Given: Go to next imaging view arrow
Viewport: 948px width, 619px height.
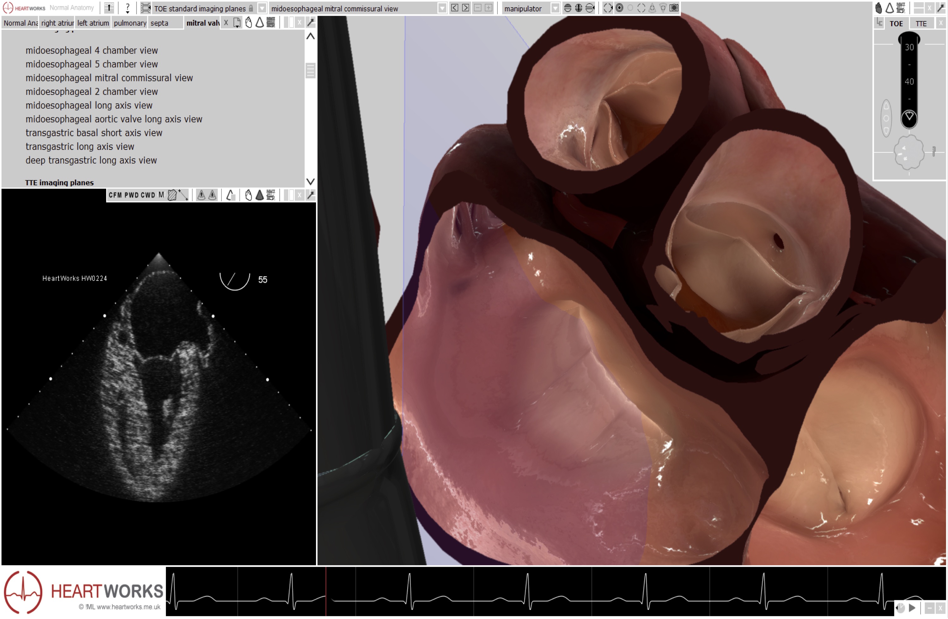Looking at the screenshot, I should pos(466,8).
